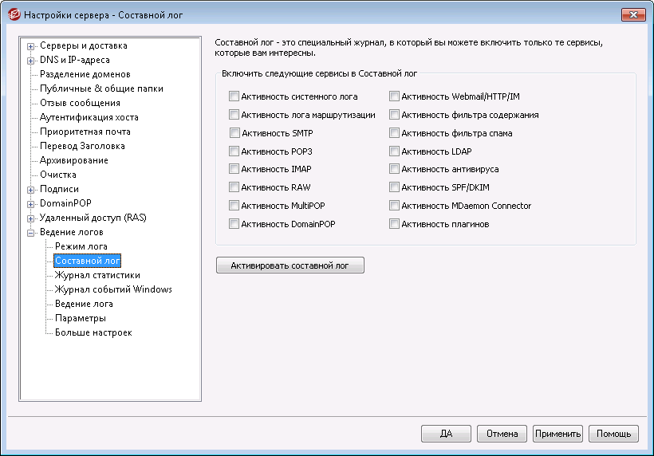Screen dimensions: 654x456
Task: Expand Серверы и доставка tree node
Action: (30, 46)
